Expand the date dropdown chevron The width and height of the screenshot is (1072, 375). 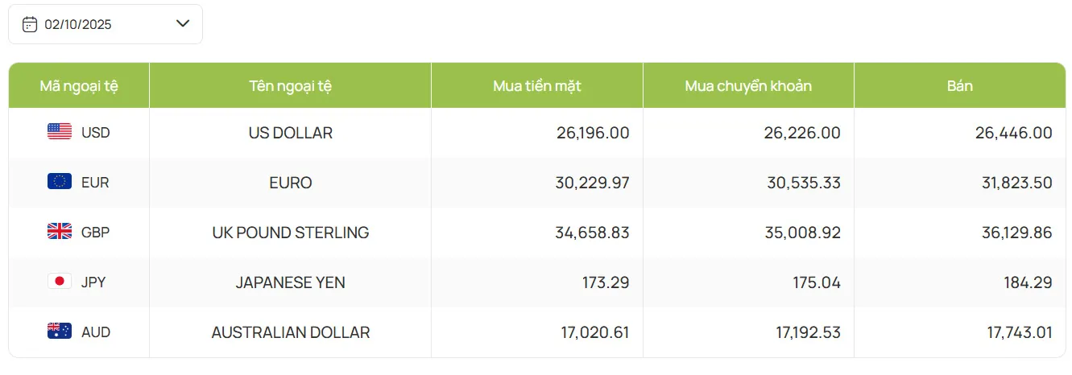[182, 24]
